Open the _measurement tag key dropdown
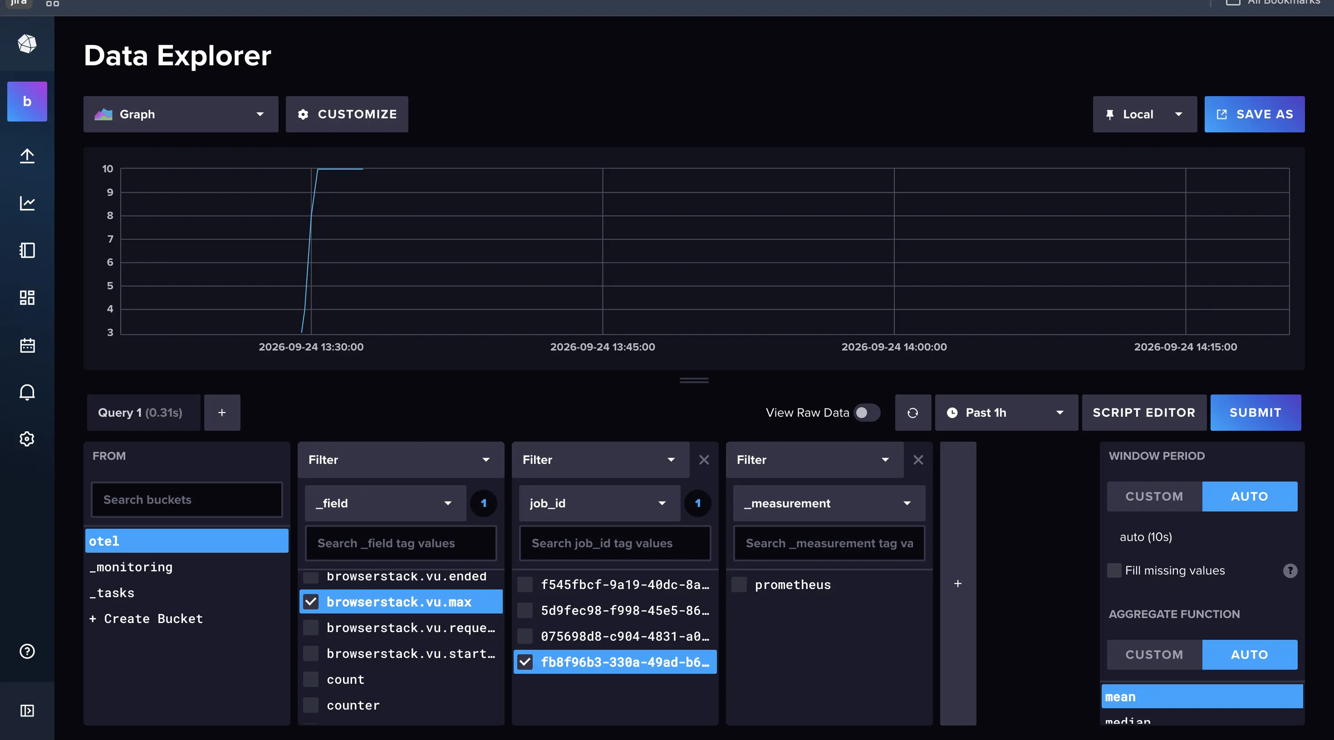This screenshot has height=740, width=1334. tap(829, 503)
